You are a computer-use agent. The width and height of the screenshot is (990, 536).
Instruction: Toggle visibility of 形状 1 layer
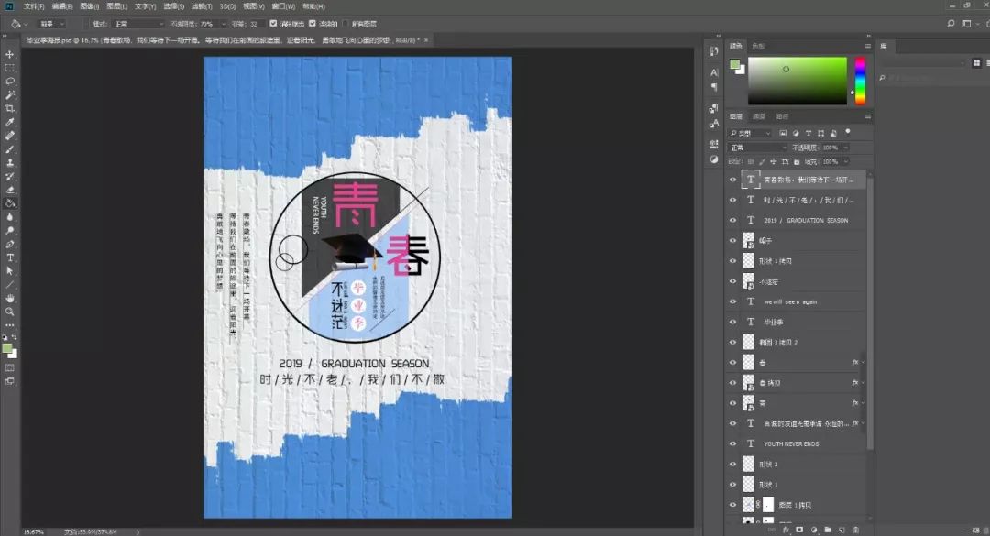click(x=733, y=484)
